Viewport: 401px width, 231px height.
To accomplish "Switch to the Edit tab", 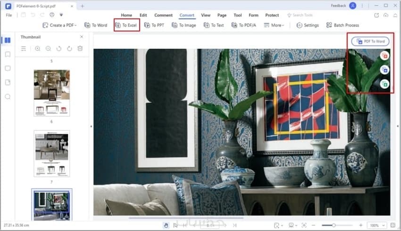I will [x=143, y=15].
